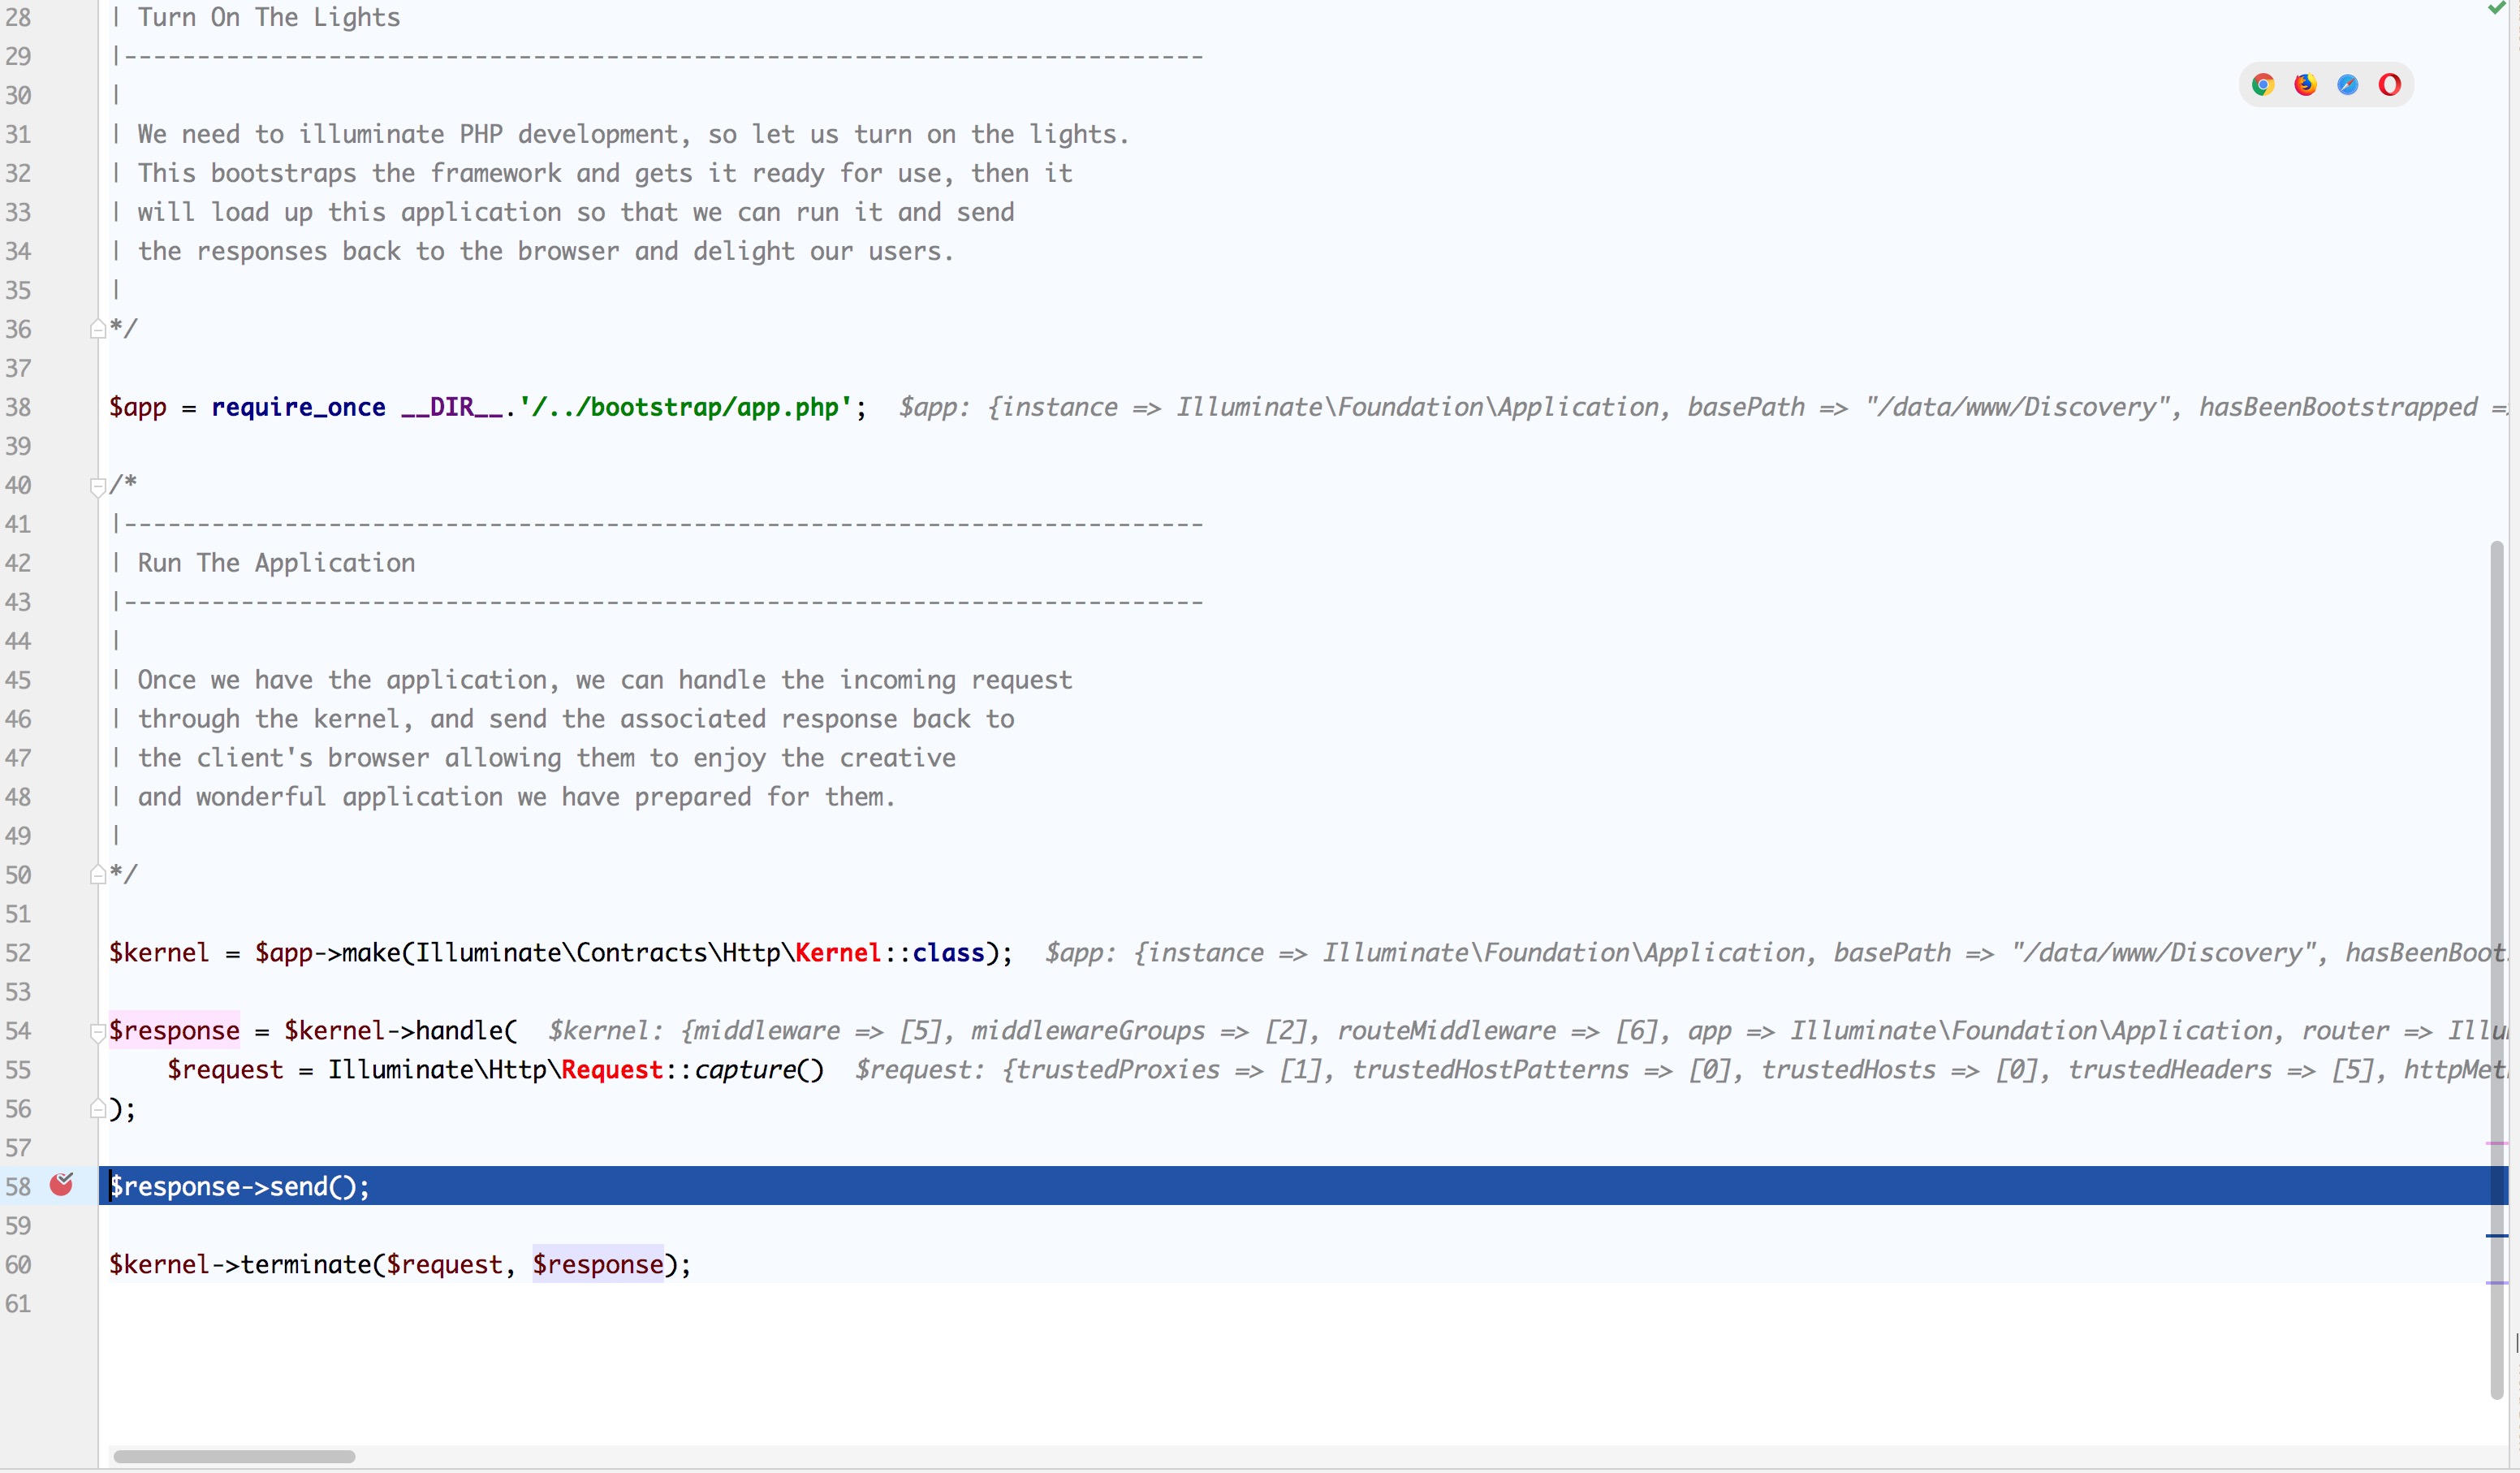Click the upper pink stripe mark in scrollbar gutter
Image resolution: width=2520 pixels, height=1473 pixels.
(2497, 1143)
